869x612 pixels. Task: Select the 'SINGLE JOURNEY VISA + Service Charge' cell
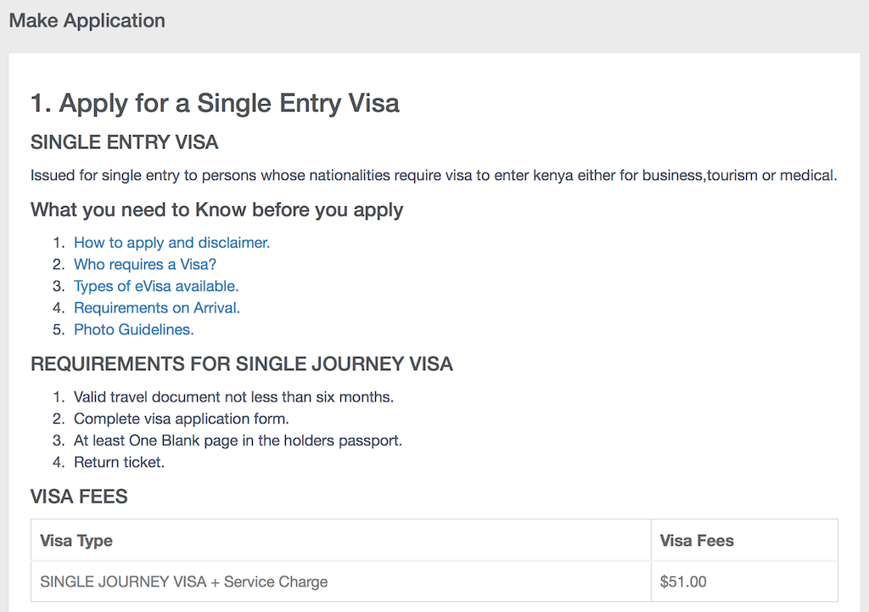tap(184, 582)
